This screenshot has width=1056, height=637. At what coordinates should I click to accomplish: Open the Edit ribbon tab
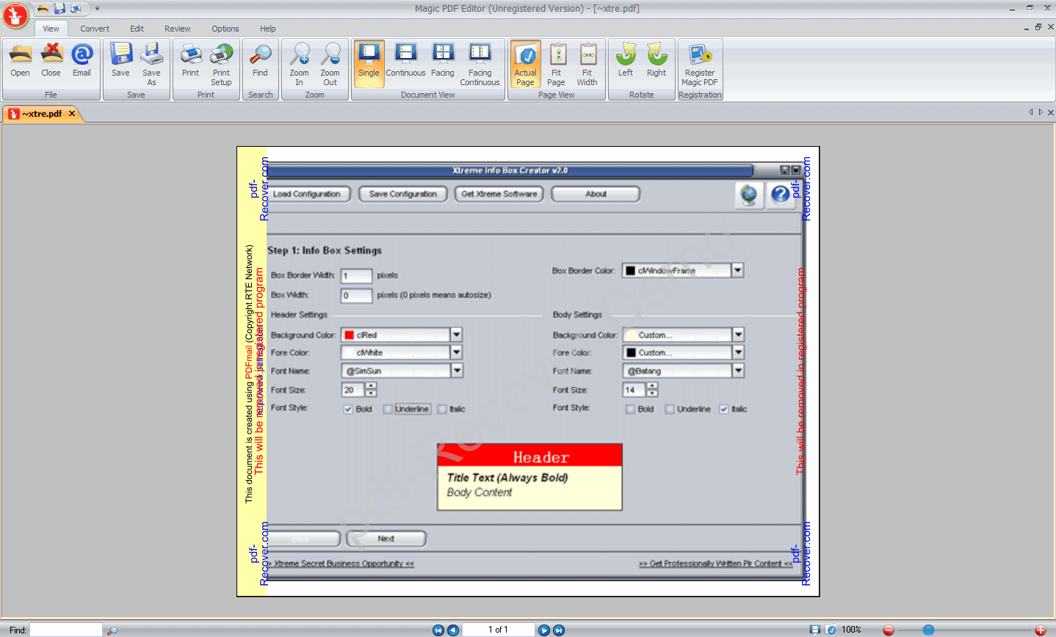point(137,29)
